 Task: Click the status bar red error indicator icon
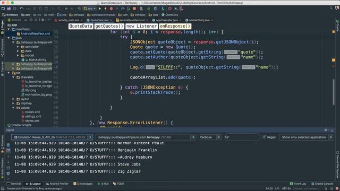[337, 188]
